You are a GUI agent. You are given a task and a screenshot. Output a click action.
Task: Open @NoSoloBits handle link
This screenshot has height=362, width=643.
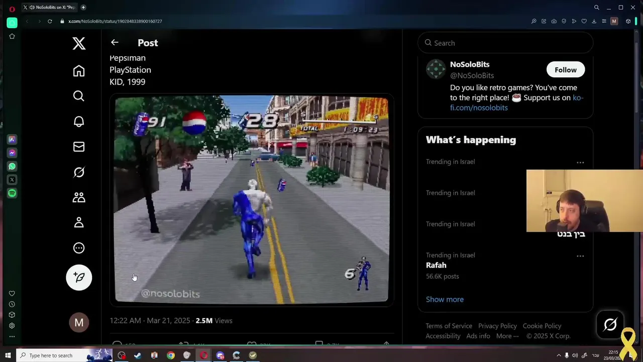point(472,75)
